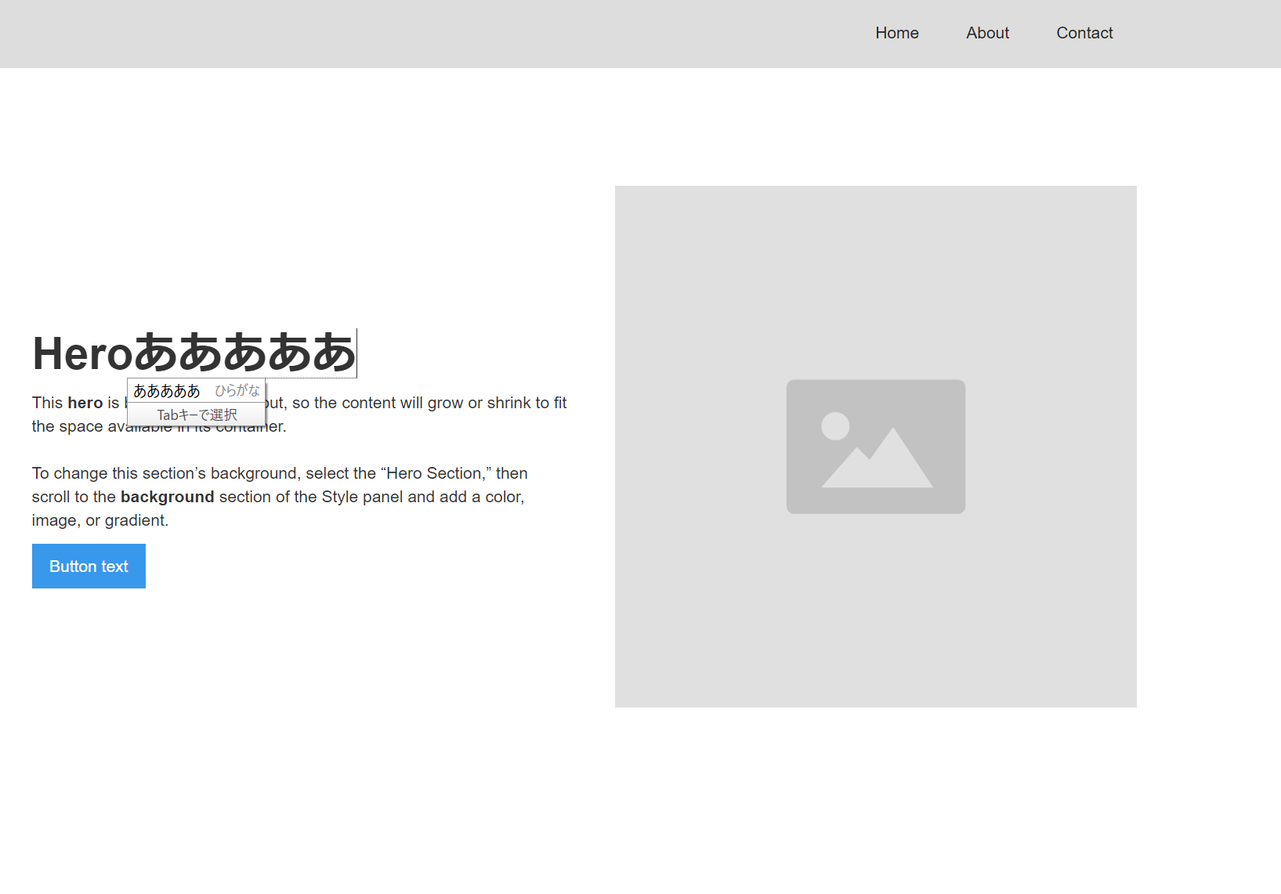Open the Contact nav link
1281x894 pixels.
[1084, 33]
